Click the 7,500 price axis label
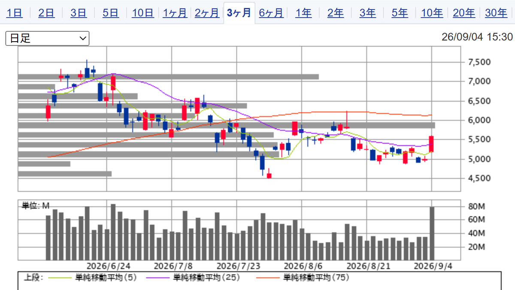 (x=479, y=62)
